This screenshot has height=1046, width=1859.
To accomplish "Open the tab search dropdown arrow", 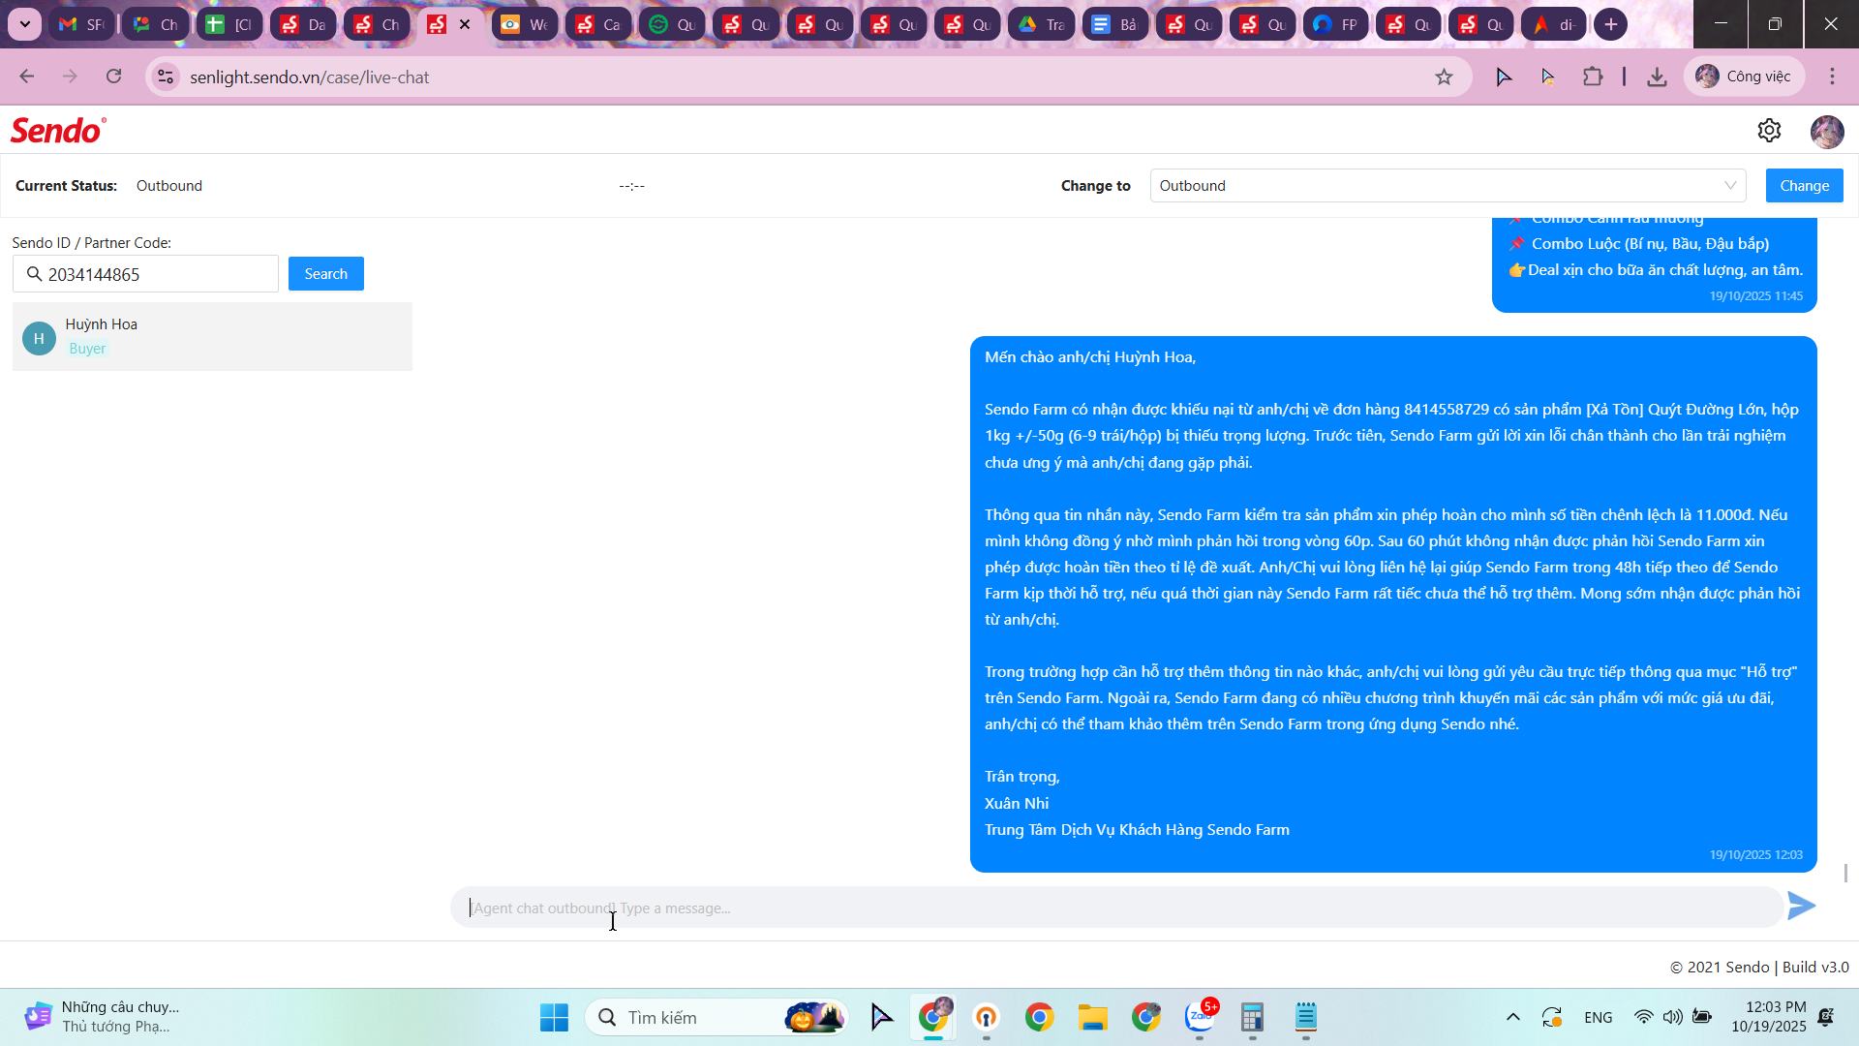I will pyautogui.click(x=24, y=24).
